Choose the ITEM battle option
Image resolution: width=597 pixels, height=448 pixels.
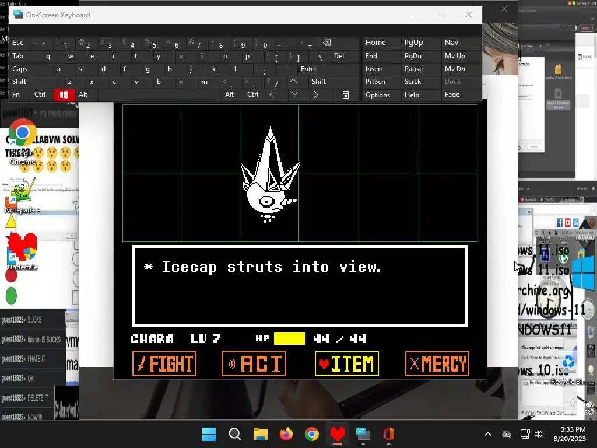pyautogui.click(x=347, y=363)
